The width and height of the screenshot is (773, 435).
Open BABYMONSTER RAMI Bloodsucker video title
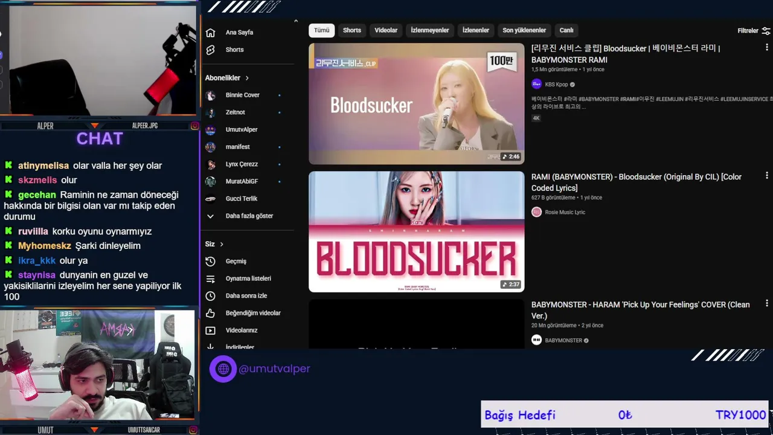click(626, 54)
